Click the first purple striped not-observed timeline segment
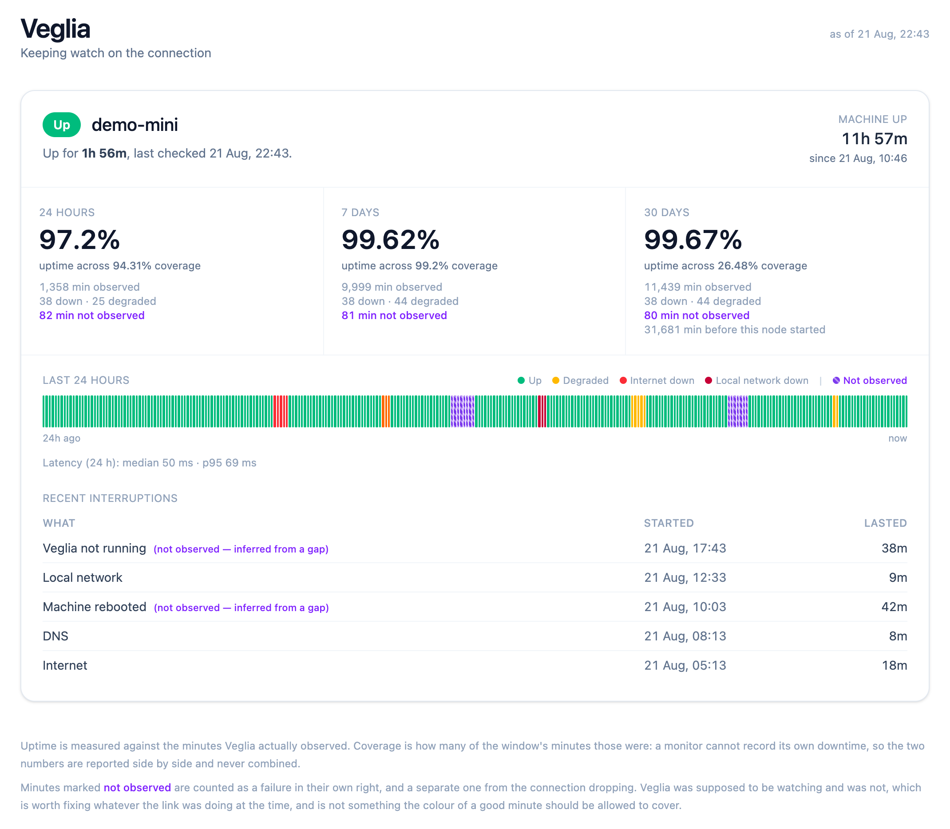Screen dimensions: 950x829 coord(462,411)
